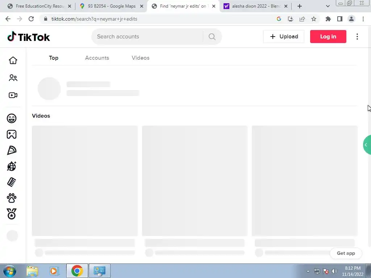The image size is (371, 278).
Task: Open Chrome profile avatar icon
Action: coord(351,19)
